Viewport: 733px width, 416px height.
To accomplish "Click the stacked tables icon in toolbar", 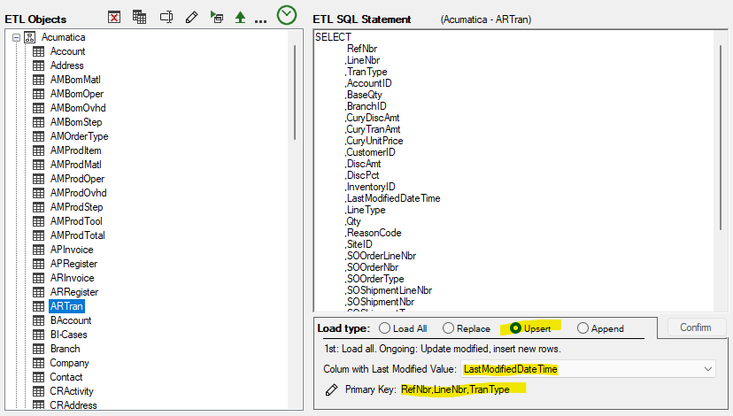I will coord(140,17).
